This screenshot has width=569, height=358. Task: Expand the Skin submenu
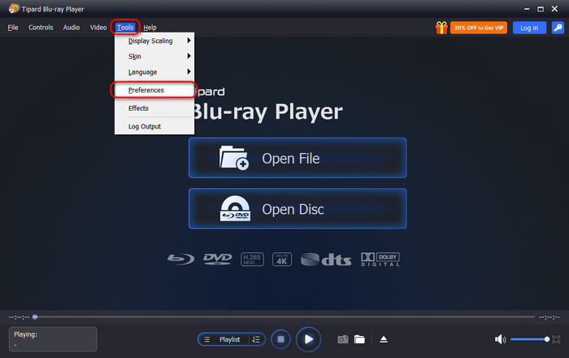(x=154, y=56)
